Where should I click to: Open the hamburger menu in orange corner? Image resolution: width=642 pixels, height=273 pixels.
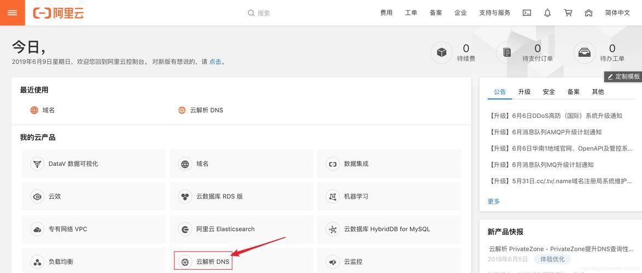point(12,13)
